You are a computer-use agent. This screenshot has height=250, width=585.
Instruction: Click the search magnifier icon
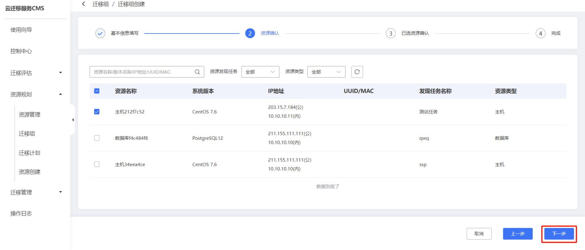click(197, 72)
